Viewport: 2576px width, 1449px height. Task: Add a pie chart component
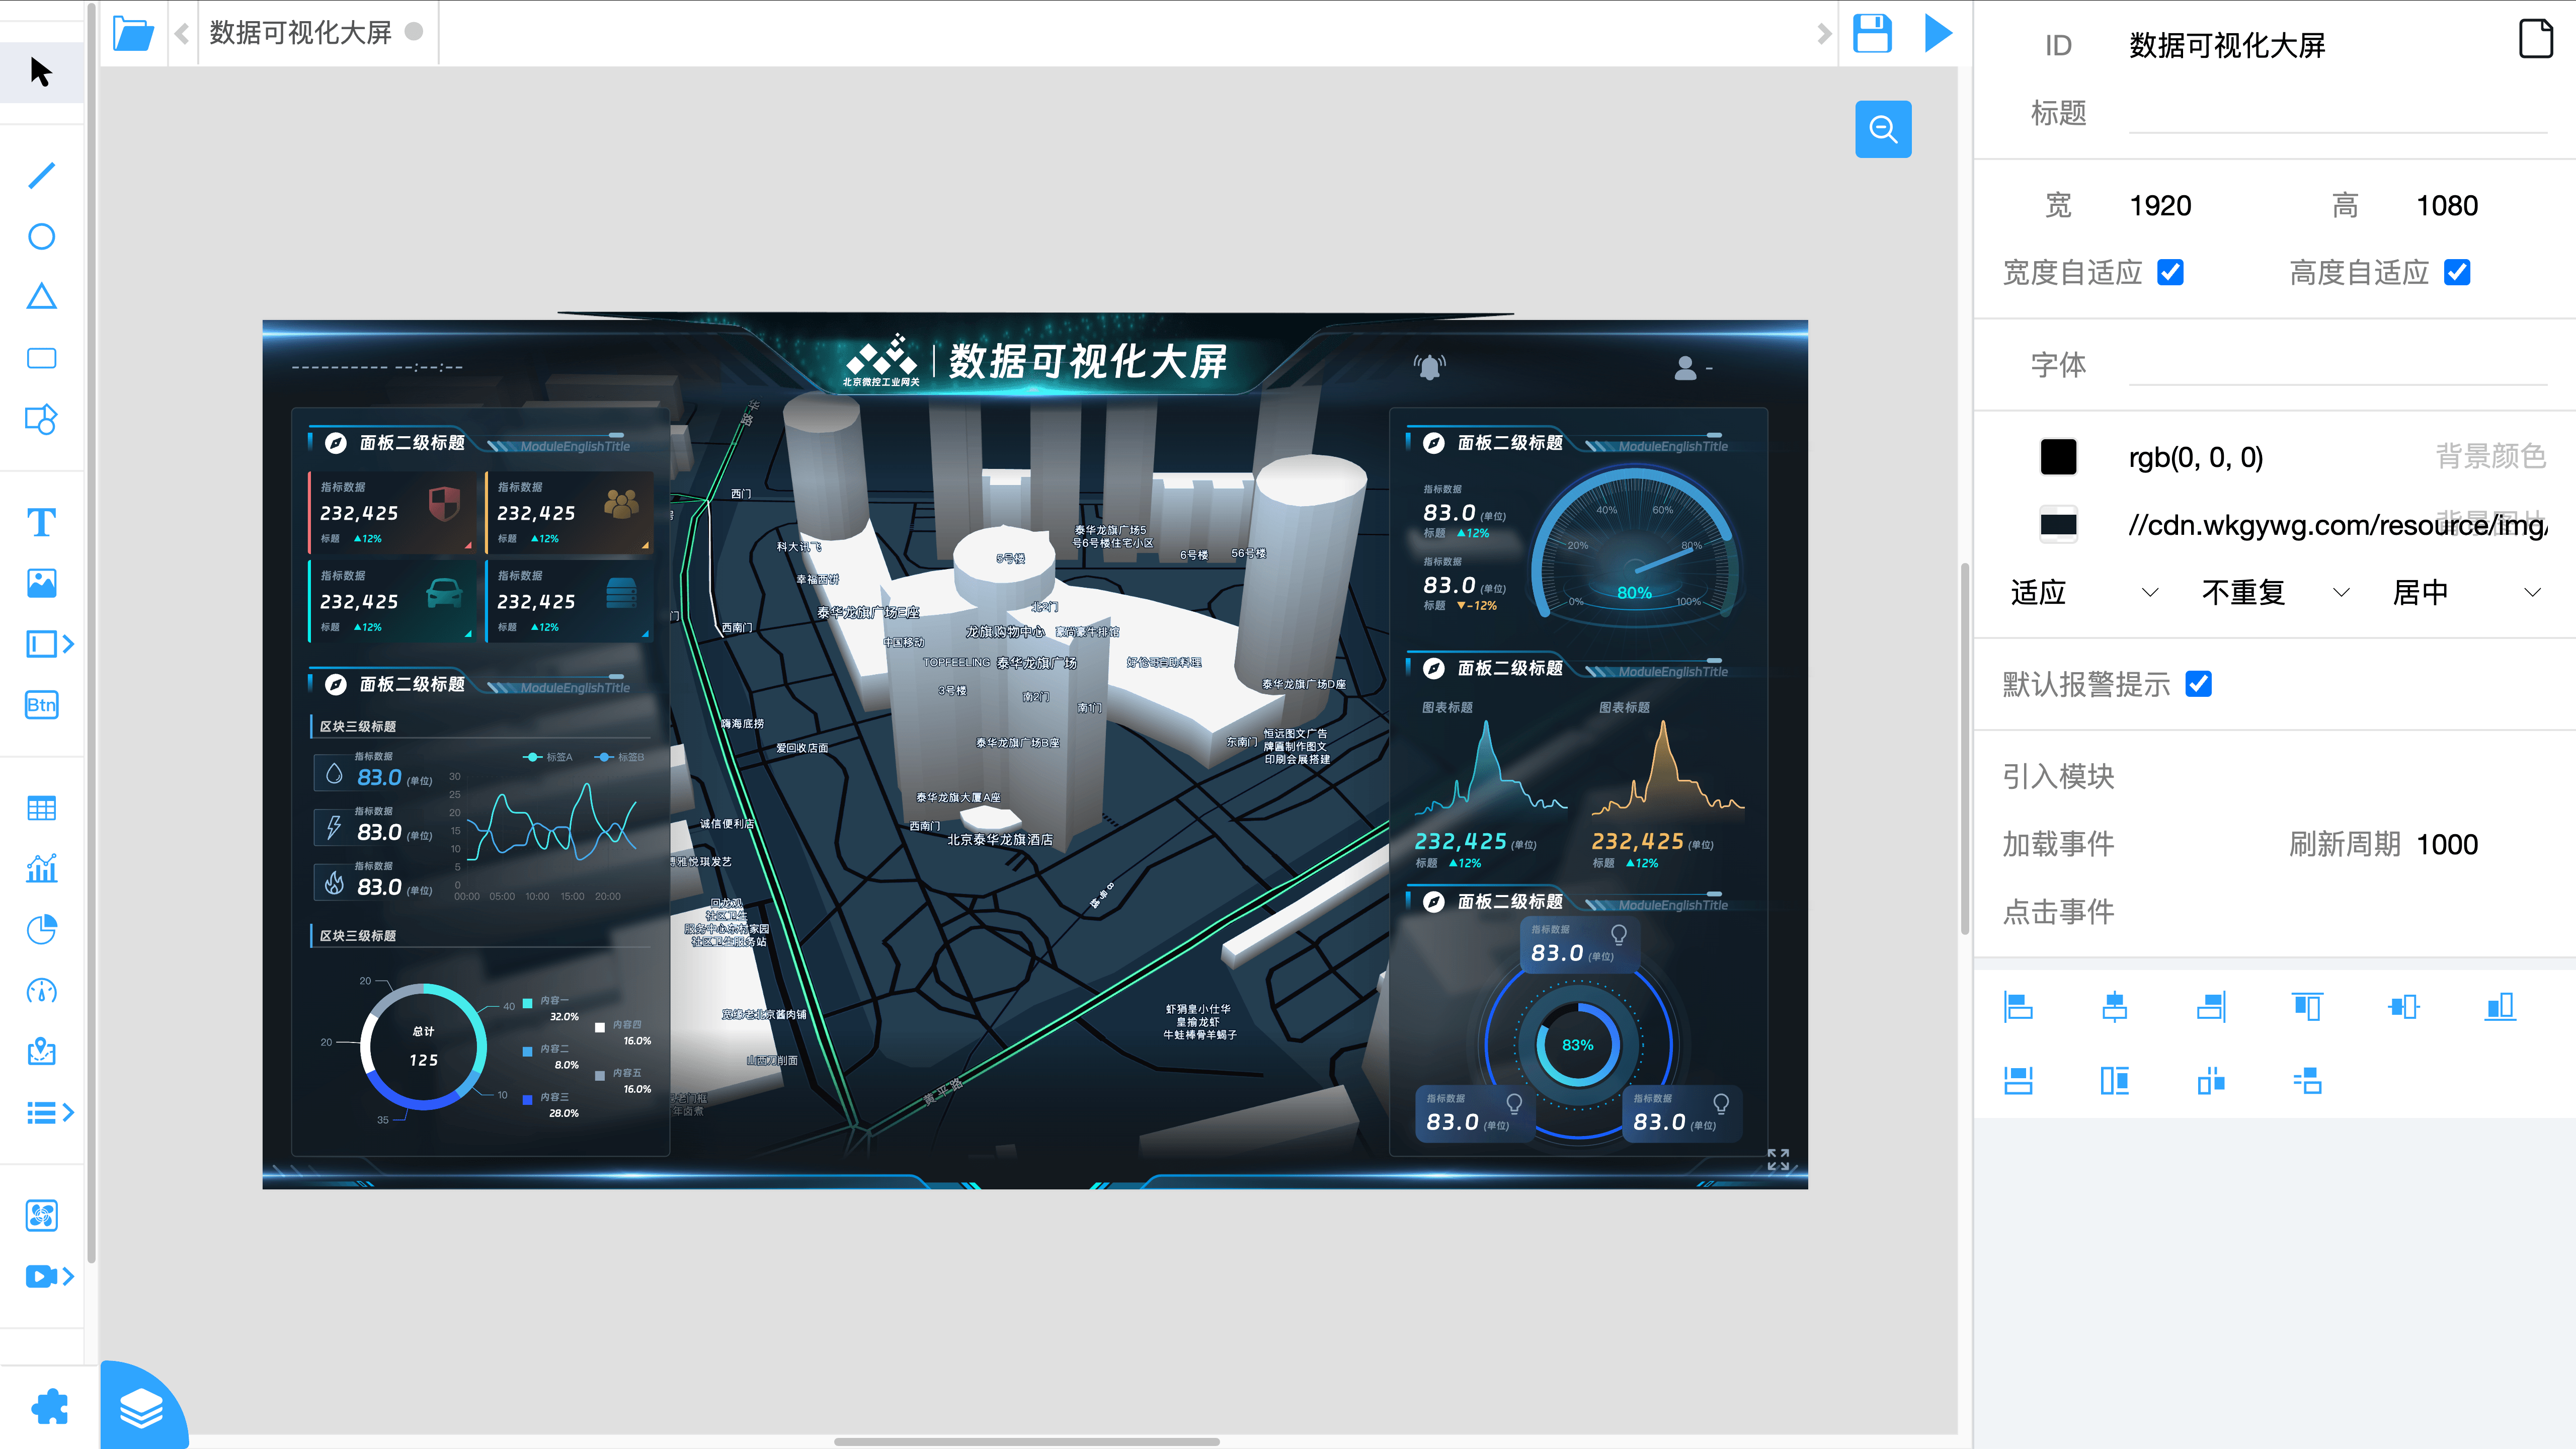pyautogui.click(x=41, y=930)
